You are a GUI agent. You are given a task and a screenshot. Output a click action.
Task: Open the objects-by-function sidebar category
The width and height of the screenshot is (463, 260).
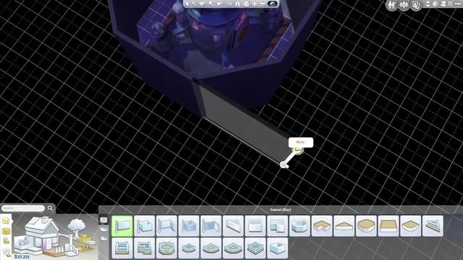[x=6, y=231]
